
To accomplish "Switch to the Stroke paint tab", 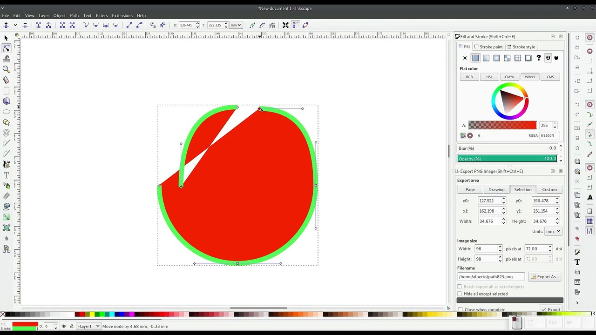I will 488,47.
